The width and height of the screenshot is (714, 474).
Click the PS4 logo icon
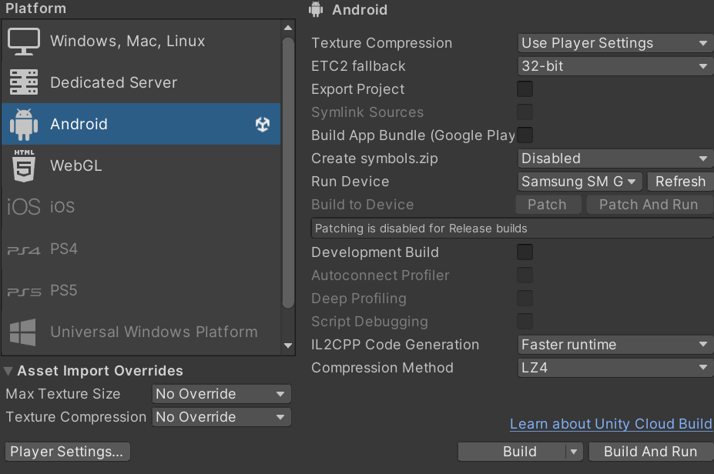coord(24,250)
